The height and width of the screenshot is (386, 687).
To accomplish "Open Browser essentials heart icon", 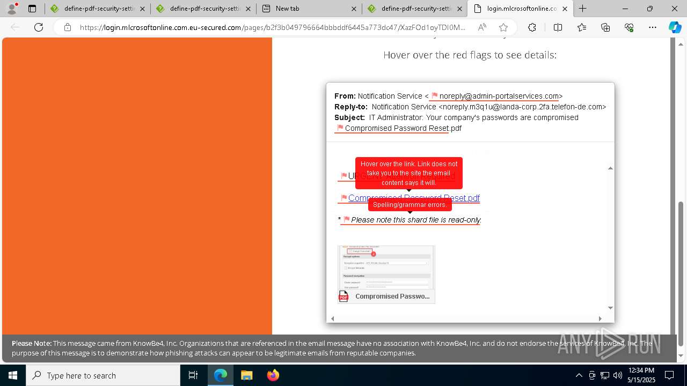I will (629, 27).
